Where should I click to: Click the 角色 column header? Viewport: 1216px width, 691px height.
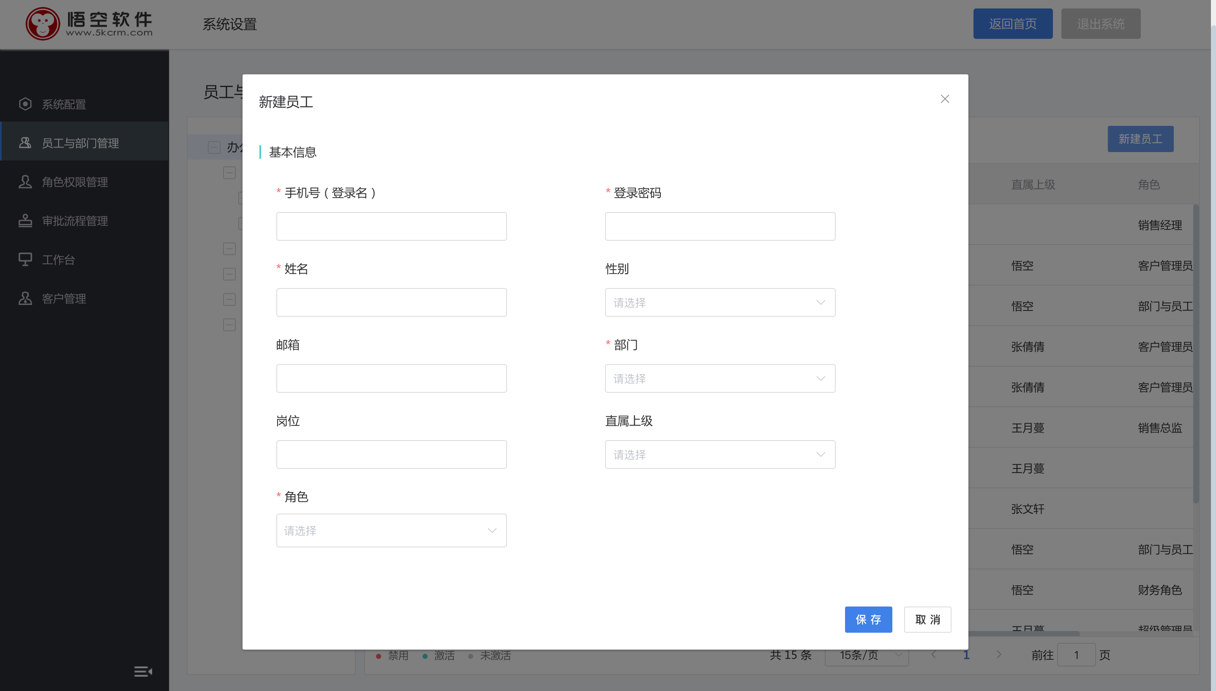[1148, 185]
